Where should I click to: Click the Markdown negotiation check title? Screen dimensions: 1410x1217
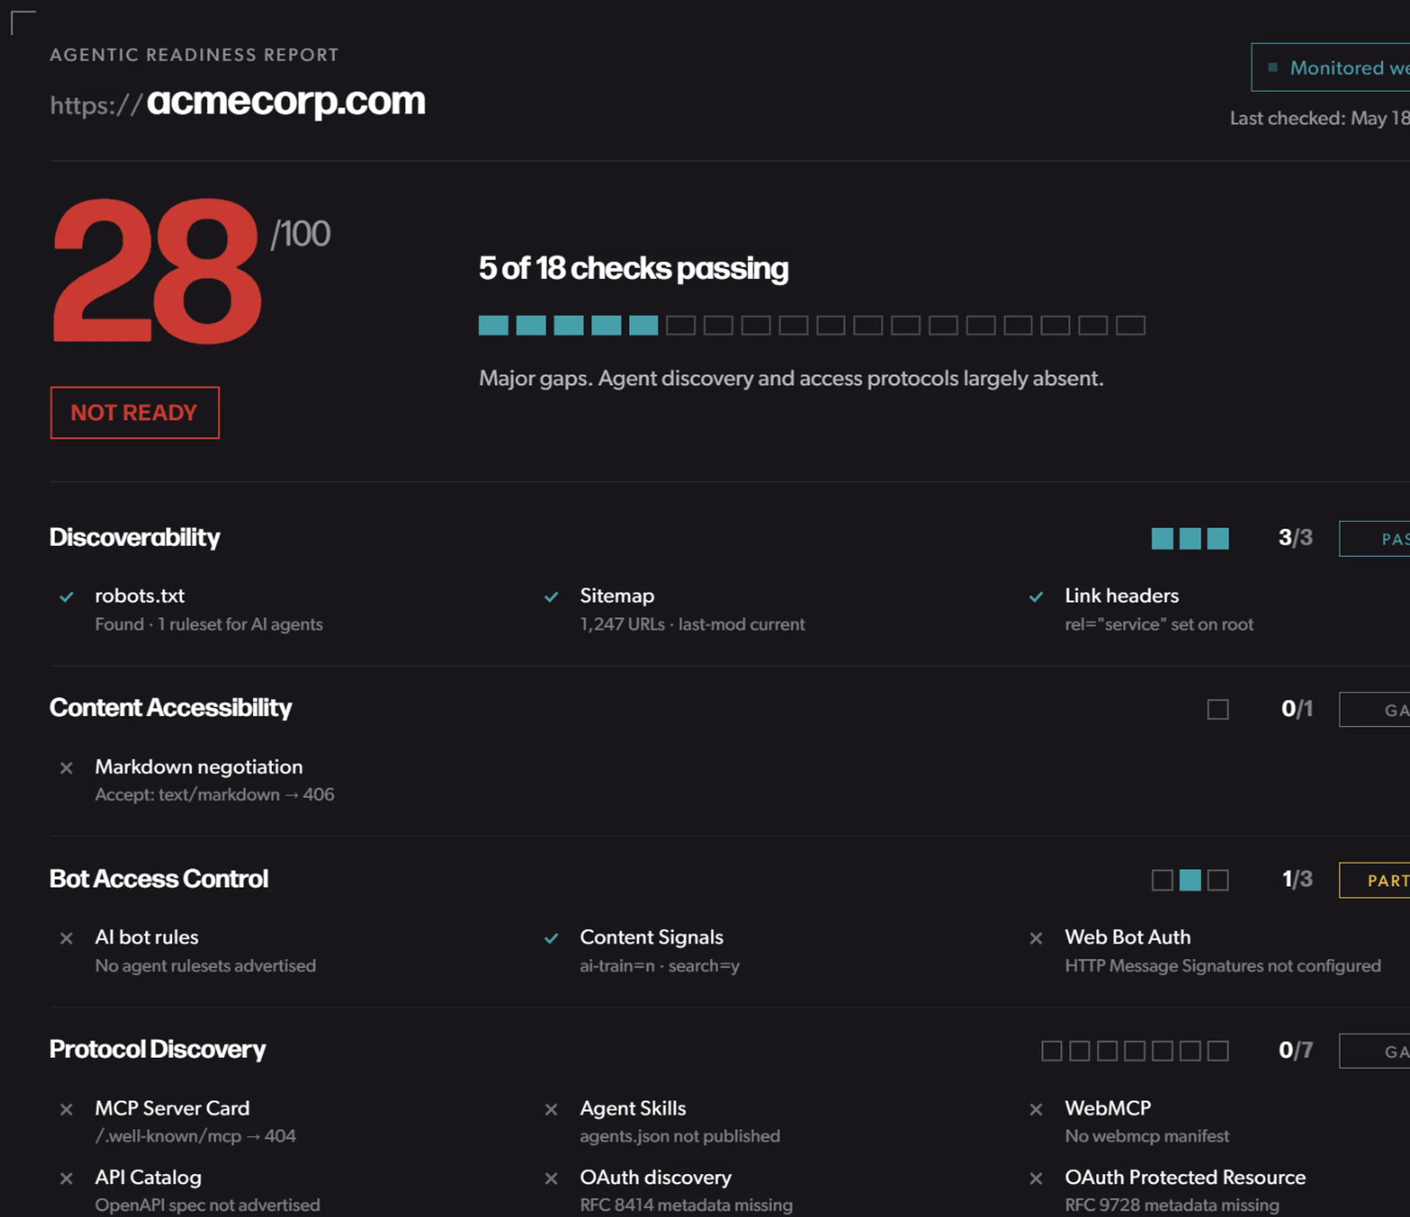point(199,767)
